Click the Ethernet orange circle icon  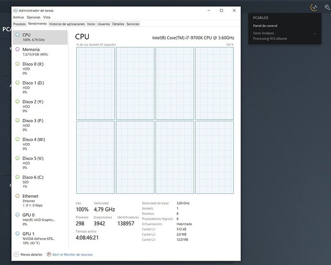(18, 196)
